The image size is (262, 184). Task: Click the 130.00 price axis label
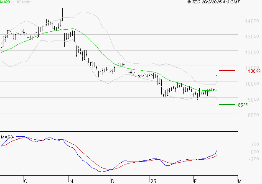tap(252, 37)
